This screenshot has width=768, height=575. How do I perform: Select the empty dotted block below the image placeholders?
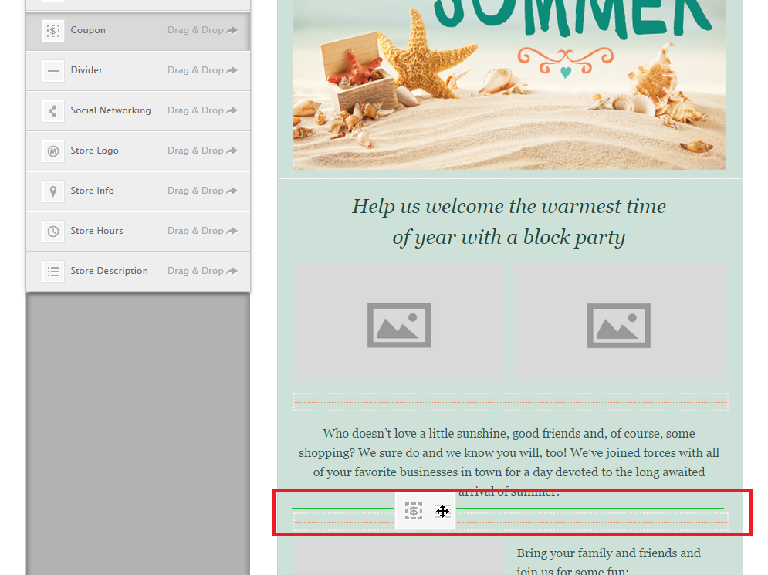[x=510, y=402]
